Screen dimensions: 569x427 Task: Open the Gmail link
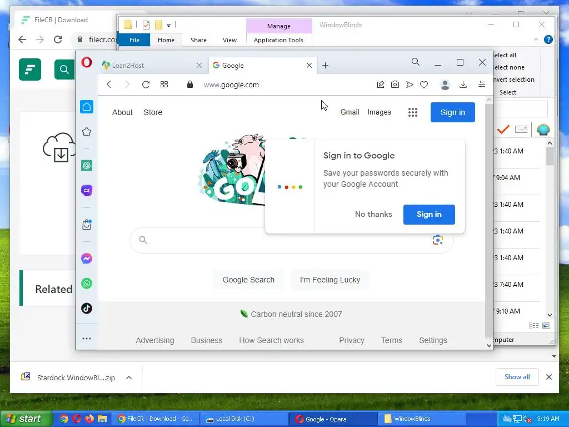point(350,112)
